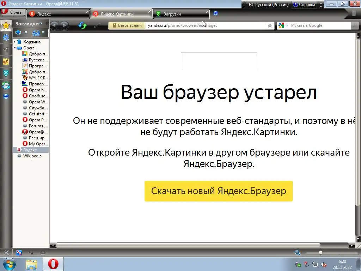The width and height of the screenshot is (361, 271).
Task: Click the bookmarks view glasses icon
Action: (36, 33)
